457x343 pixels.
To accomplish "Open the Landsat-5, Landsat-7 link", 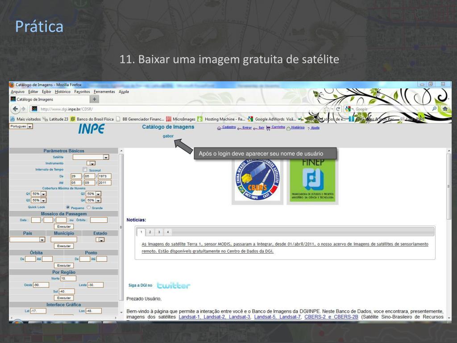I will click(277, 317).
